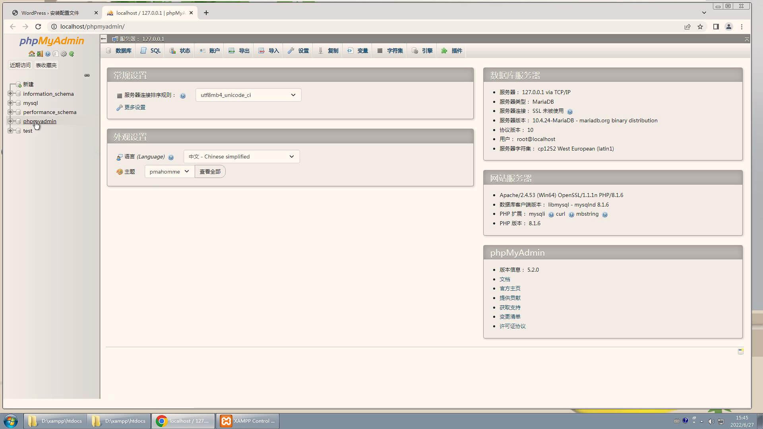Image resolution: width=763 pixels, height=429 pixels.
Task: Open the 导出 tab
Action: 239,51
